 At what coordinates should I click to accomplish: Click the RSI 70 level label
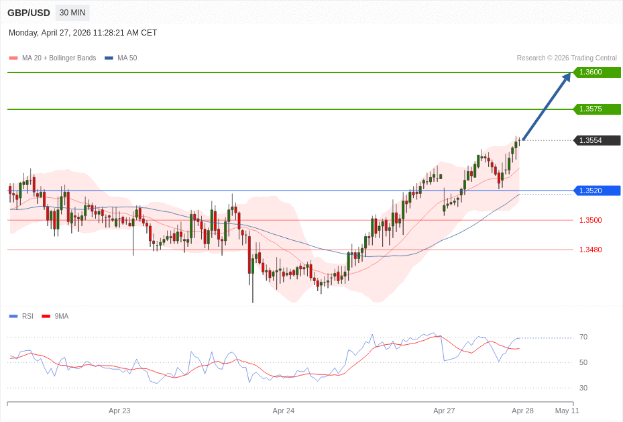pyautogui.click(x=583, y=337)
